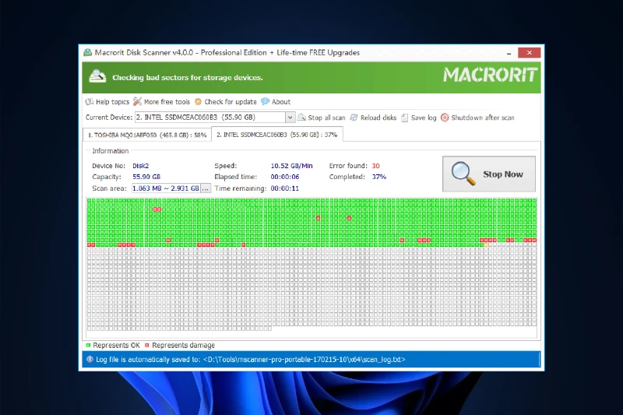Viewport: 623px width, 415px height.
Task: Click the Capacity 55.90 GB value
Action: coord(146,177)
